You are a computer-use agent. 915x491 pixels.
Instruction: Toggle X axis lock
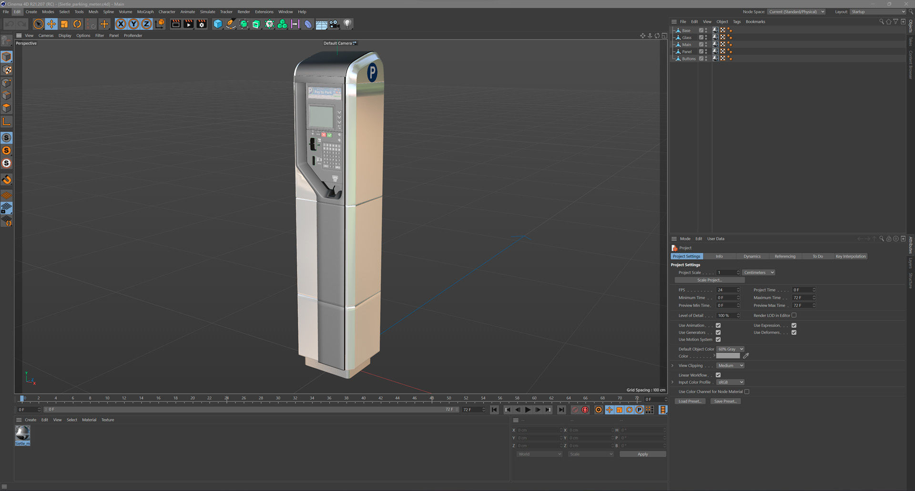pyautogui.click(x=121, y=24)
